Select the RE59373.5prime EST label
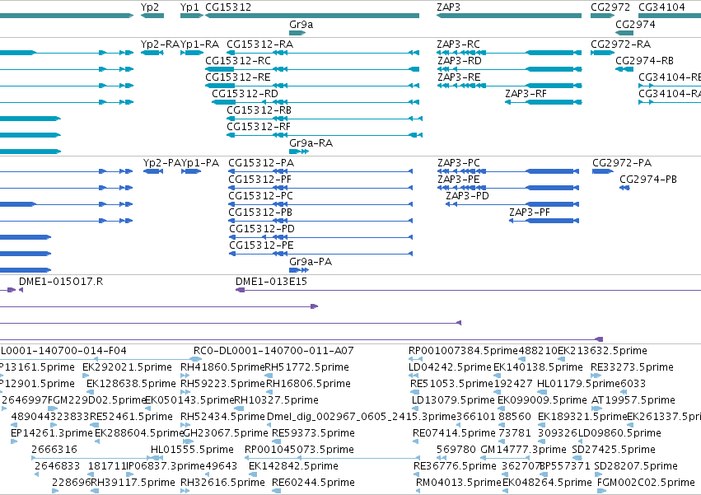Image resolution: width=701 pixels, height=495 pixels. coord(313,433)
